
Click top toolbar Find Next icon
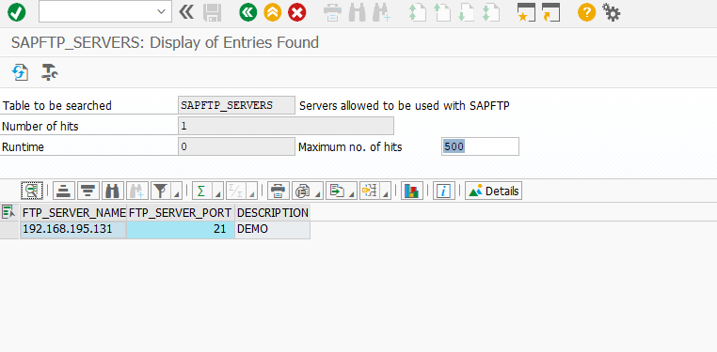click(381, 13)
